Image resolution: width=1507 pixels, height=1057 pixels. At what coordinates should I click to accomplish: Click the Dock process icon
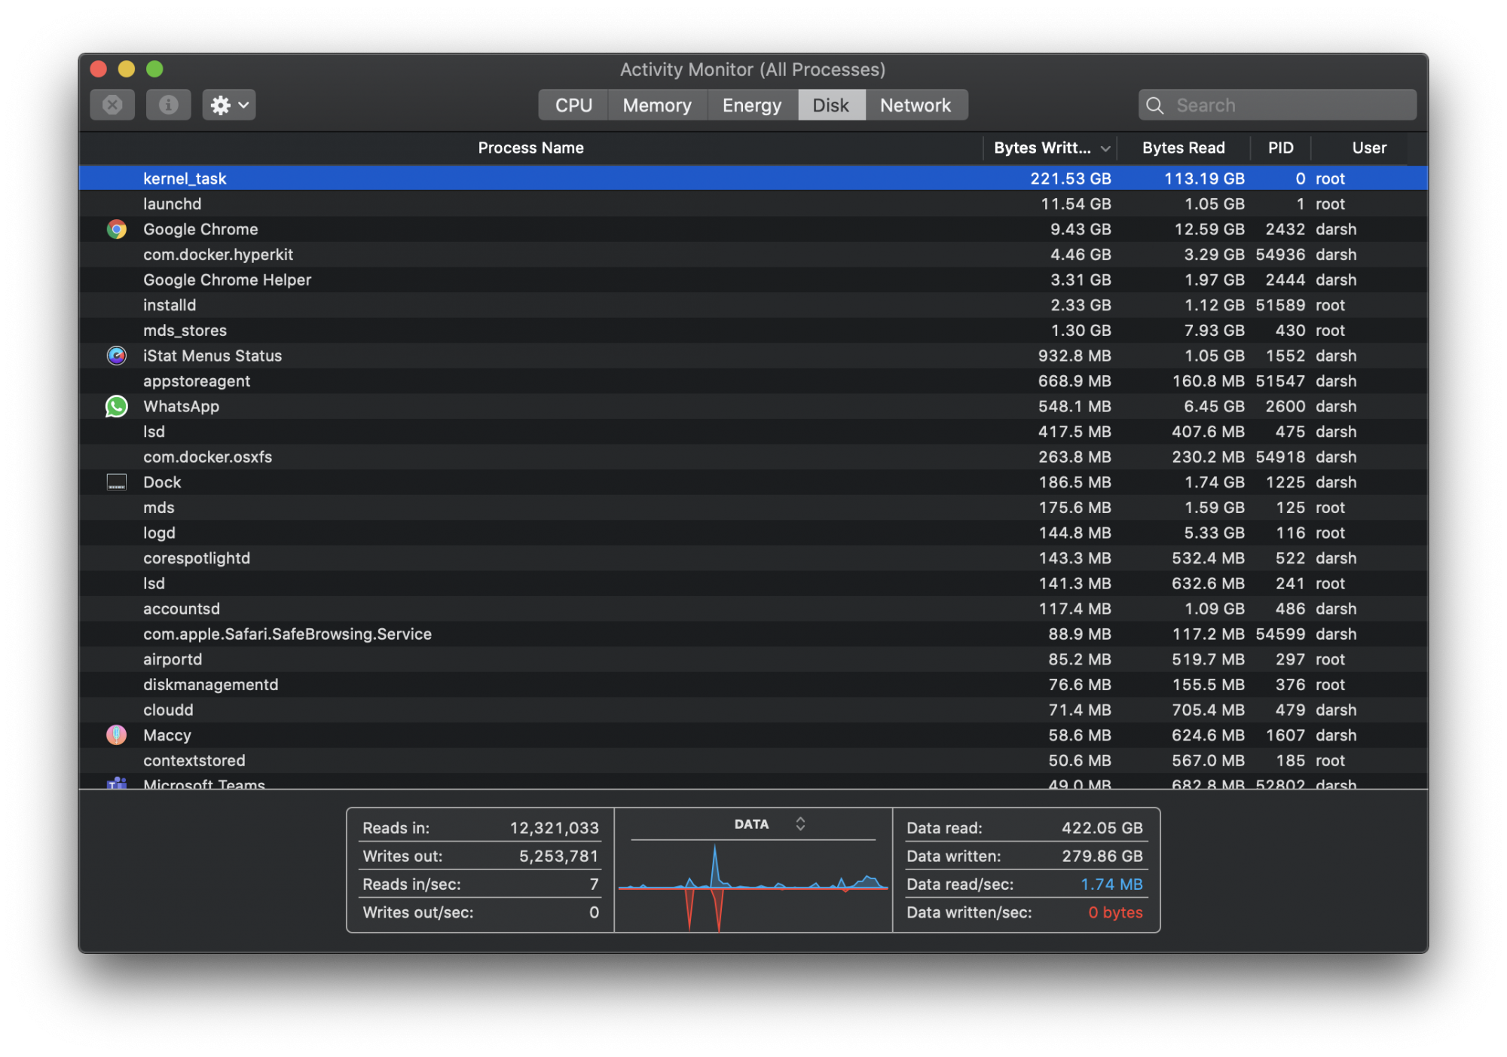pyautogui.click(x=117, y=482)
